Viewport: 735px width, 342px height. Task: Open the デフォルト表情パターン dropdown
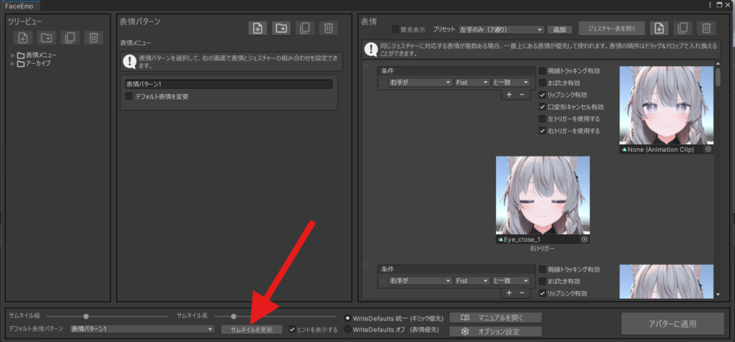142,329
